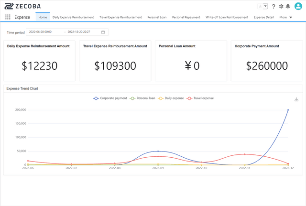Toggle Corporate payment series in legend
Image resolution: width=306 pixels, height=206 pixels.
110,98
